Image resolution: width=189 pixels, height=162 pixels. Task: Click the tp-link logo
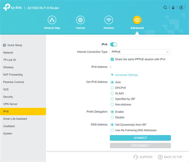[x=13, y=7]
